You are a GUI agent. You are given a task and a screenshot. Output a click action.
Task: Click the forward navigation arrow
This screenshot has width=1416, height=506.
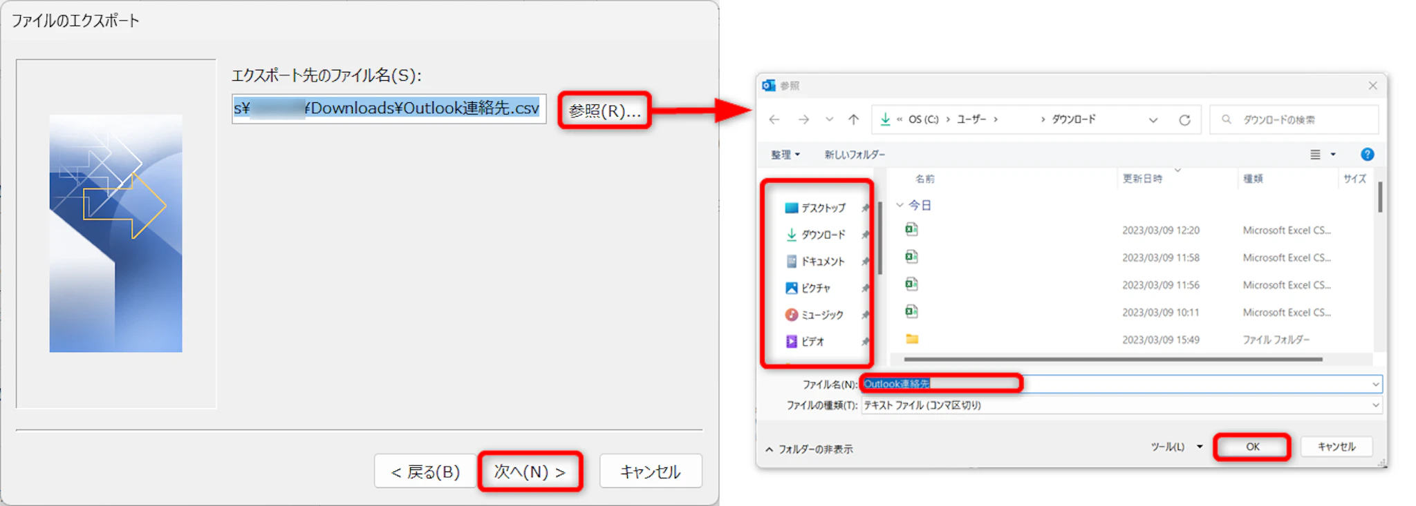803,119
